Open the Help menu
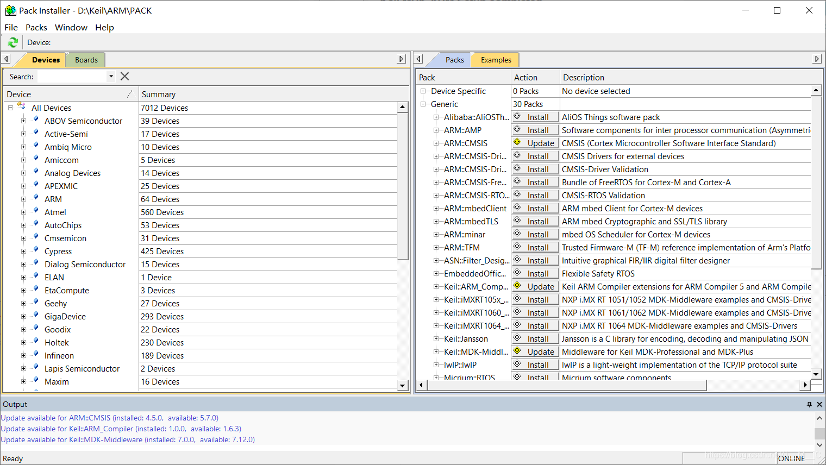The width and height of the screenshot is (826, 465). 104,27
